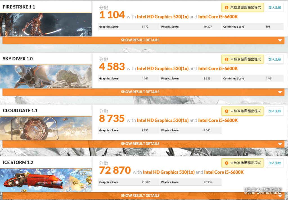Viewport: 288px width, 200px height.
Task: Expand Fire Strike result details arrow
Action: click(280, 40)
